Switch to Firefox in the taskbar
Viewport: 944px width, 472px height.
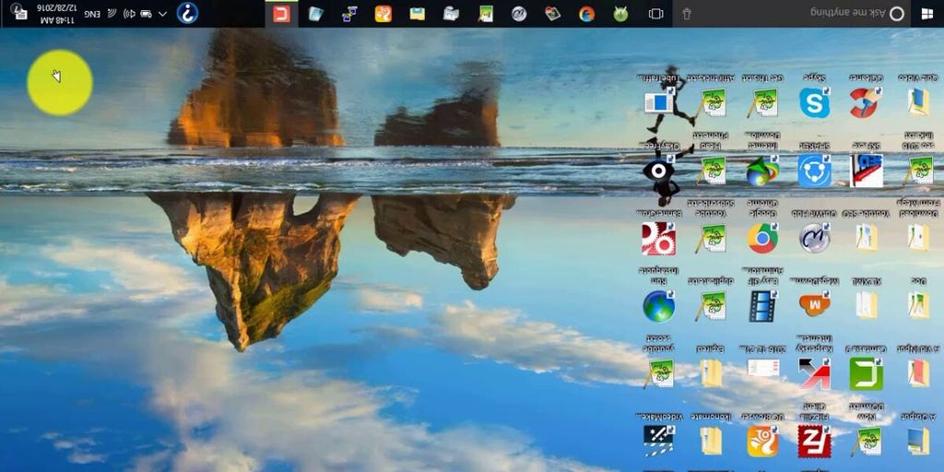click(x=586, y=13)
